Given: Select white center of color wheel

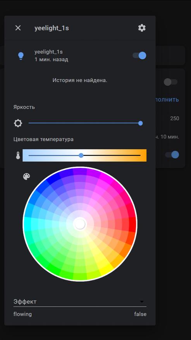Looking at the screenshot, I should (x=80, y=224).
